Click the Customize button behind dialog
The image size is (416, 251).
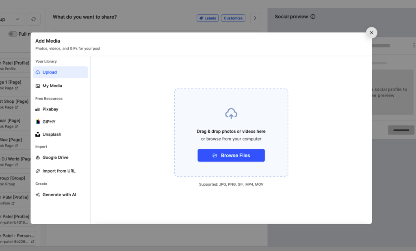coord(233,18)
